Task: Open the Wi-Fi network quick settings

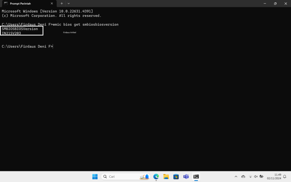Action: pos(250,177)
